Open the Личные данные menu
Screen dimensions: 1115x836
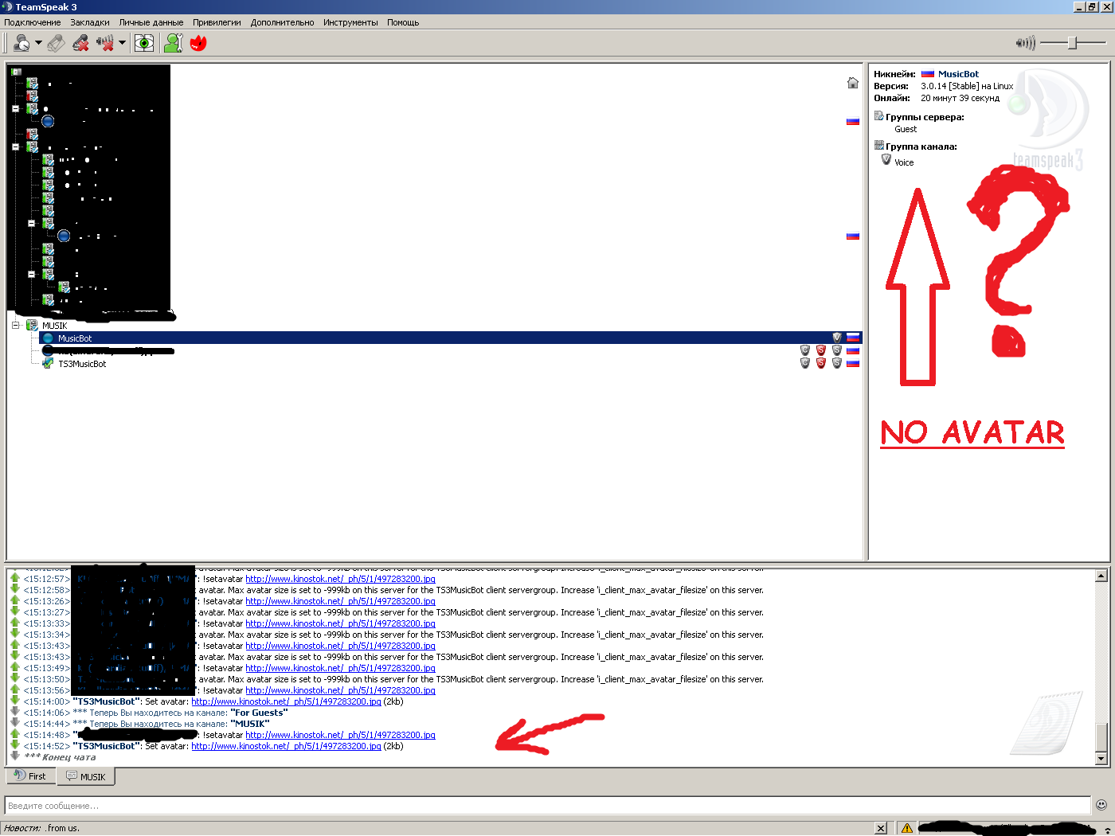(x=151, y=22)
